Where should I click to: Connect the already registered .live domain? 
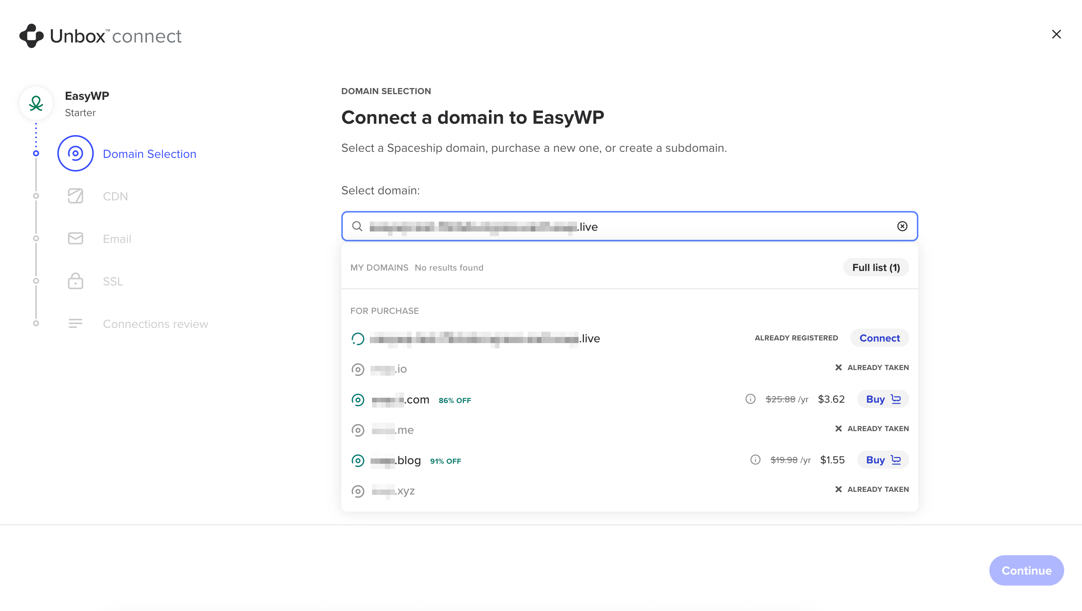point(880,338)
